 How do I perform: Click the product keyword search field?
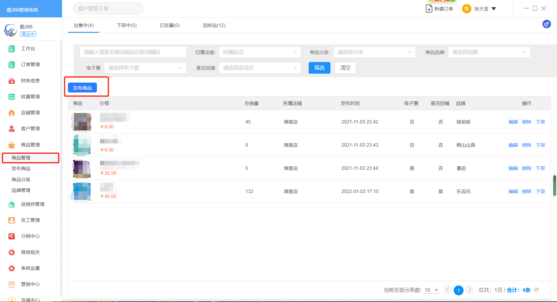133,52
